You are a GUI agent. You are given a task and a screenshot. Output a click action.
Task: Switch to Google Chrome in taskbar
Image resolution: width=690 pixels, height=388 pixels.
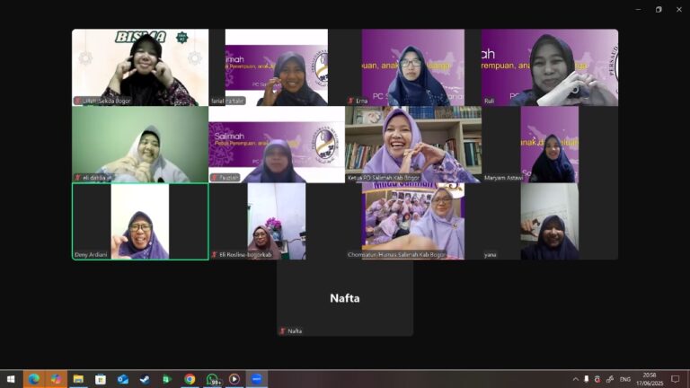(x=190, y=379)
